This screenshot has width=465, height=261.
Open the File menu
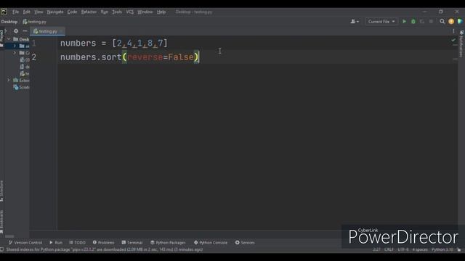click(15, 12)
